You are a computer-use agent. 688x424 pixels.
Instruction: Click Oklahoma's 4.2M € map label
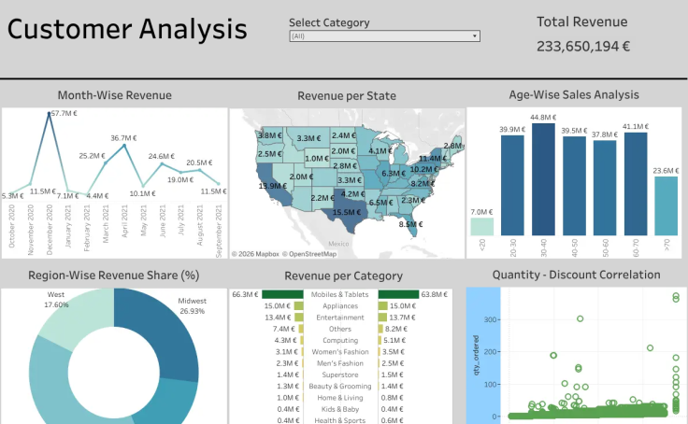(352, 194)
